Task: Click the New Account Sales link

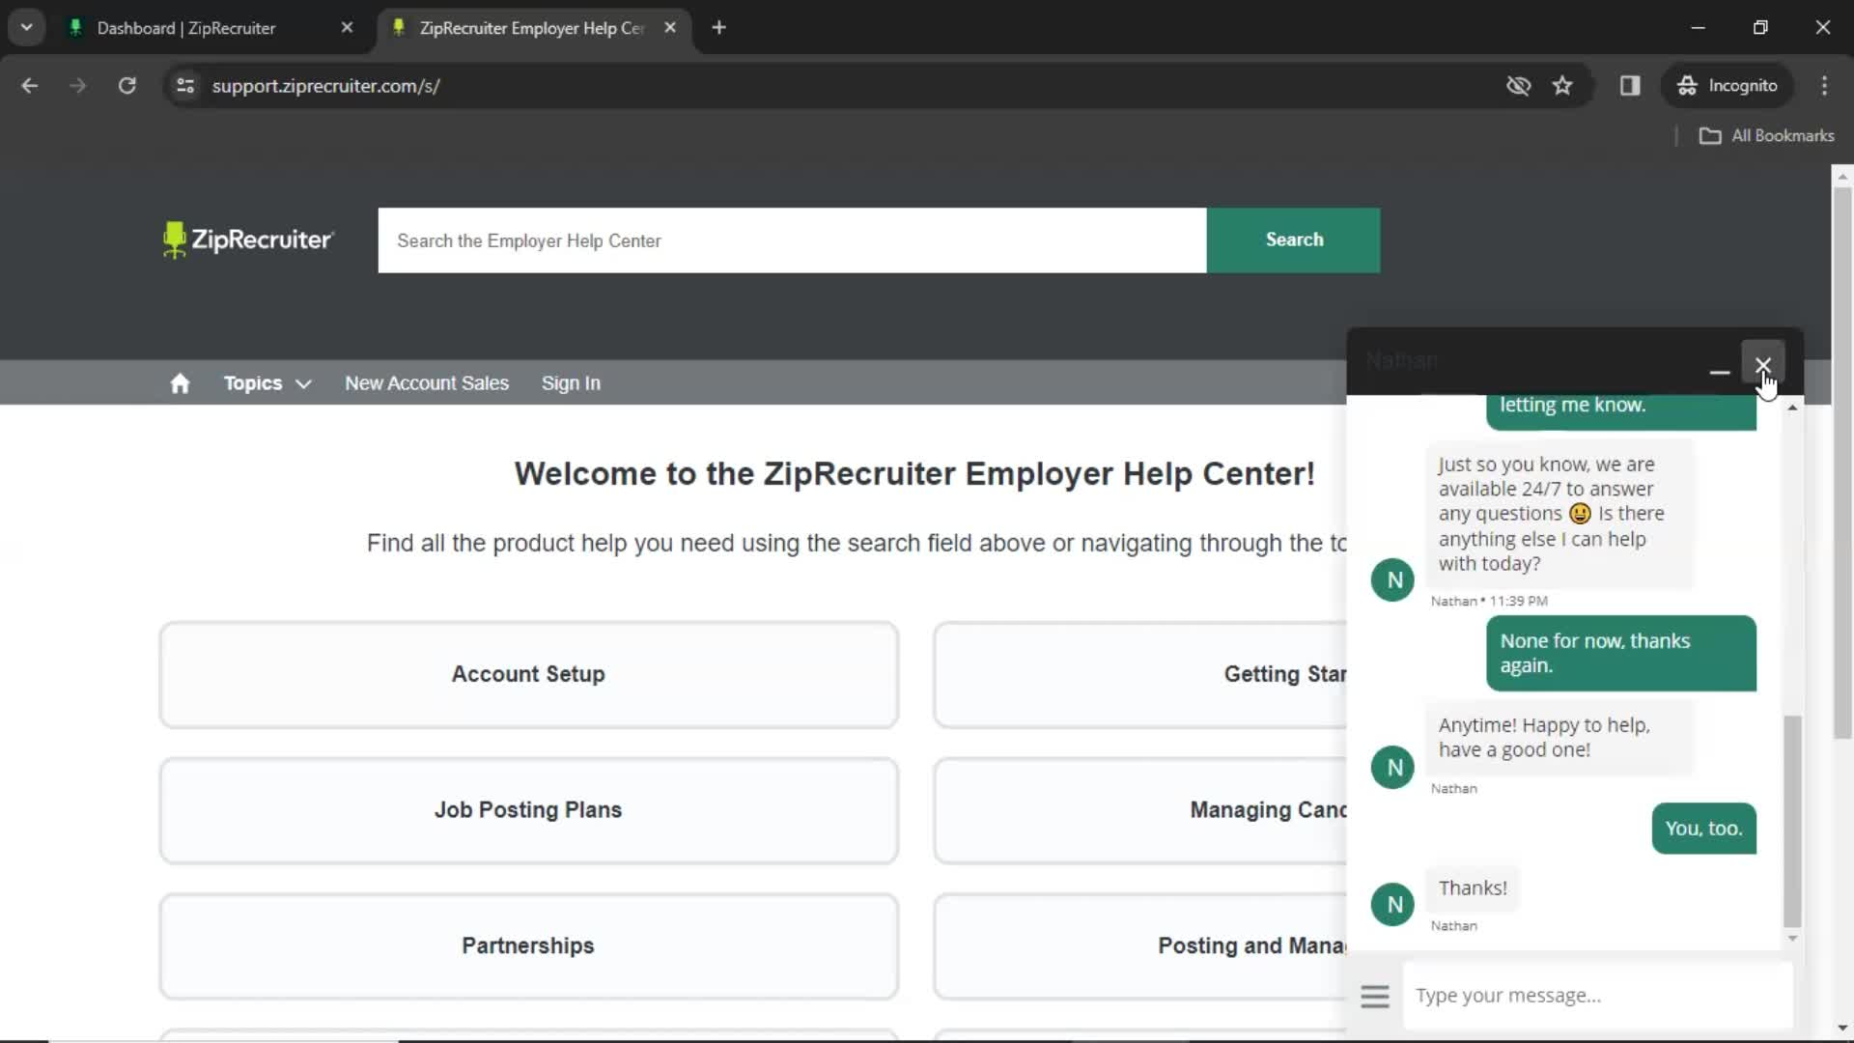Action: click(427, 382)
